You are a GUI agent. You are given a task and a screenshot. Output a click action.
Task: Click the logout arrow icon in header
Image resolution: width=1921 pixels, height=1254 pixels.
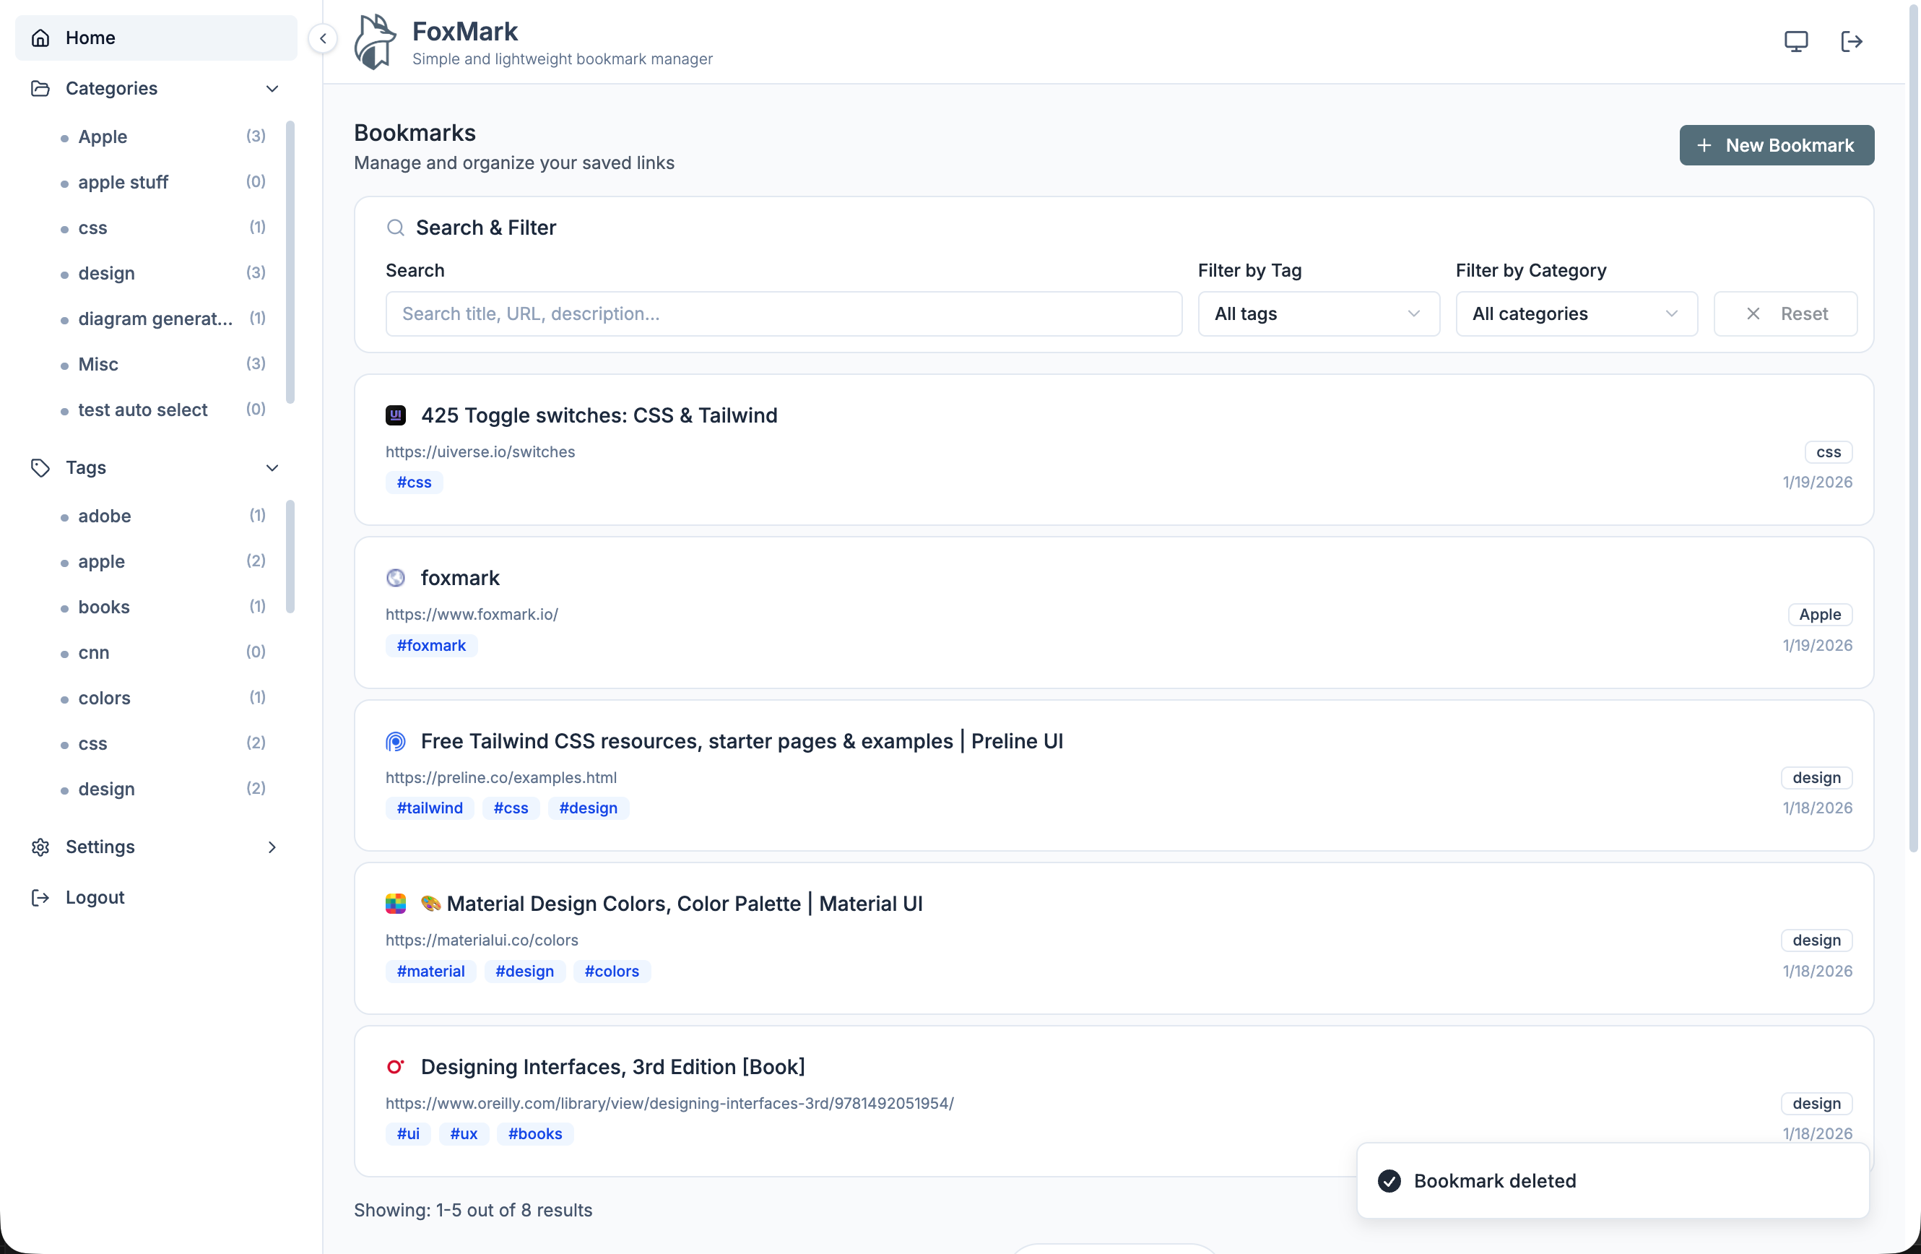[x=1851, y=41]
